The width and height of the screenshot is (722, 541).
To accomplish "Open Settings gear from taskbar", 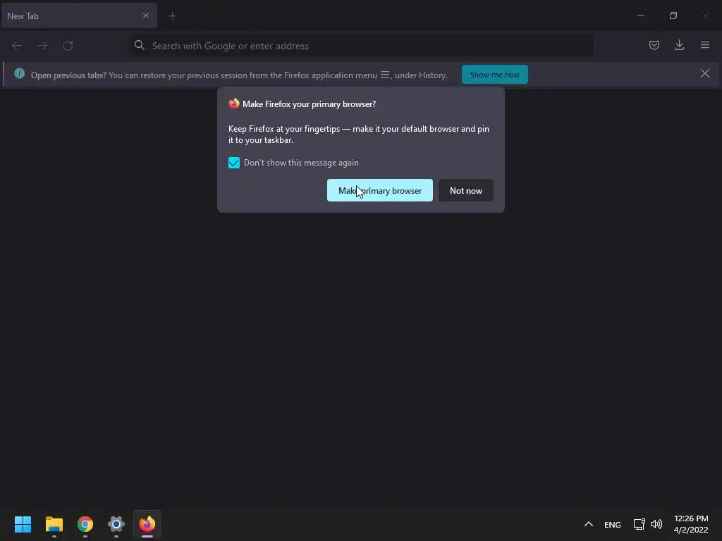I will [116, 524].
